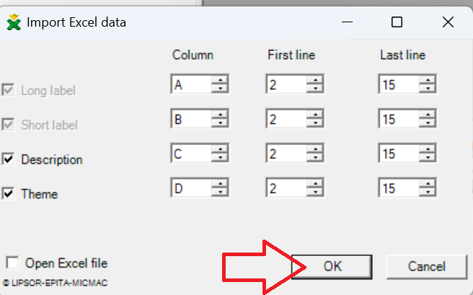Uncheck the Description checkbox
Image resolution: width=473 pixels, height=295 pixels.
pyautogui.click(x=8, y=159)
